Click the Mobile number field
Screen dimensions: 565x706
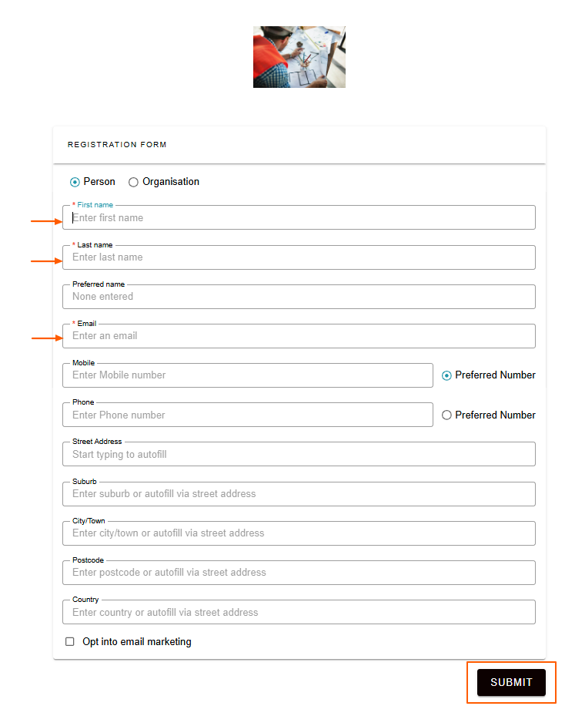(x=247, y=375)
